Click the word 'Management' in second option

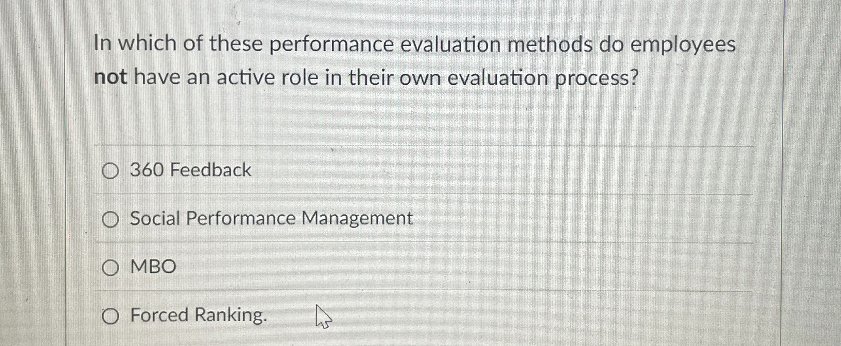pos(357,218)
